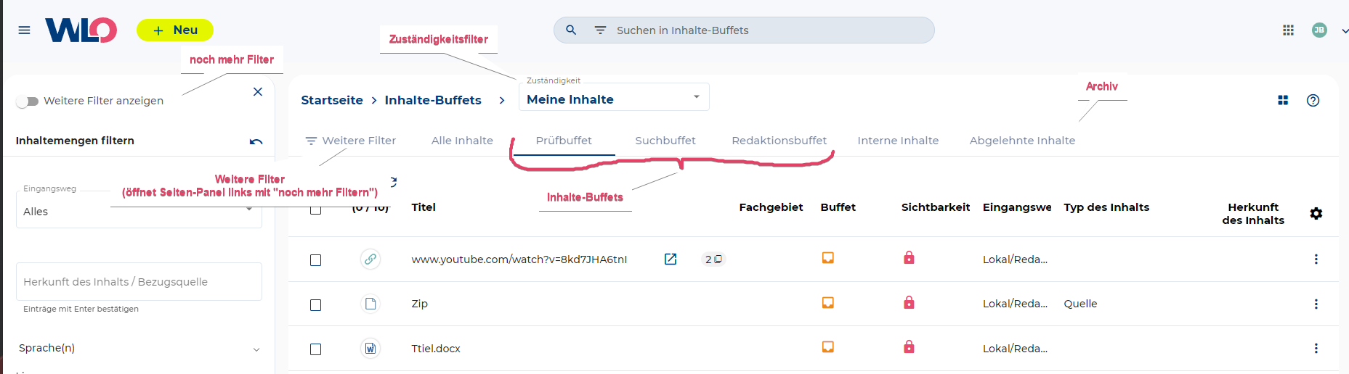The image size is (1349, 374).
Task: Select the Abgelehnte Inhalte tab
Action: point(1021,141)
